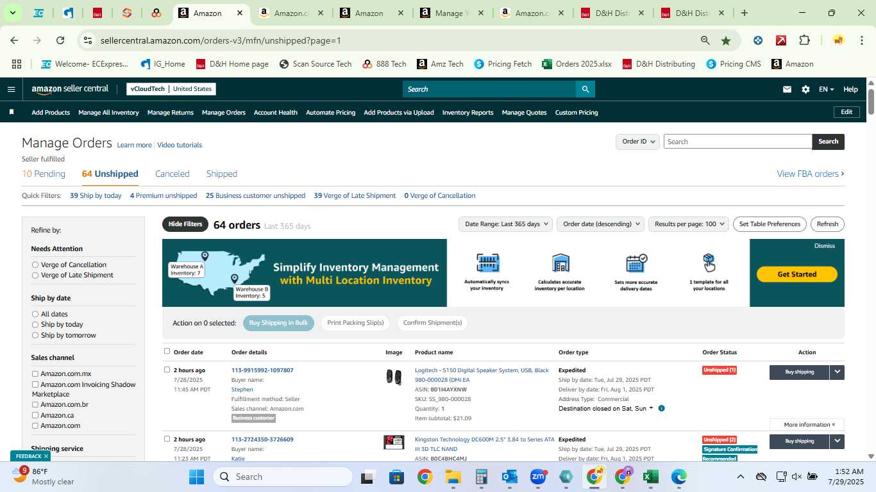The image size is (876, 492).
Task: Click Set Table Preferences button
Action: point(770,224)
